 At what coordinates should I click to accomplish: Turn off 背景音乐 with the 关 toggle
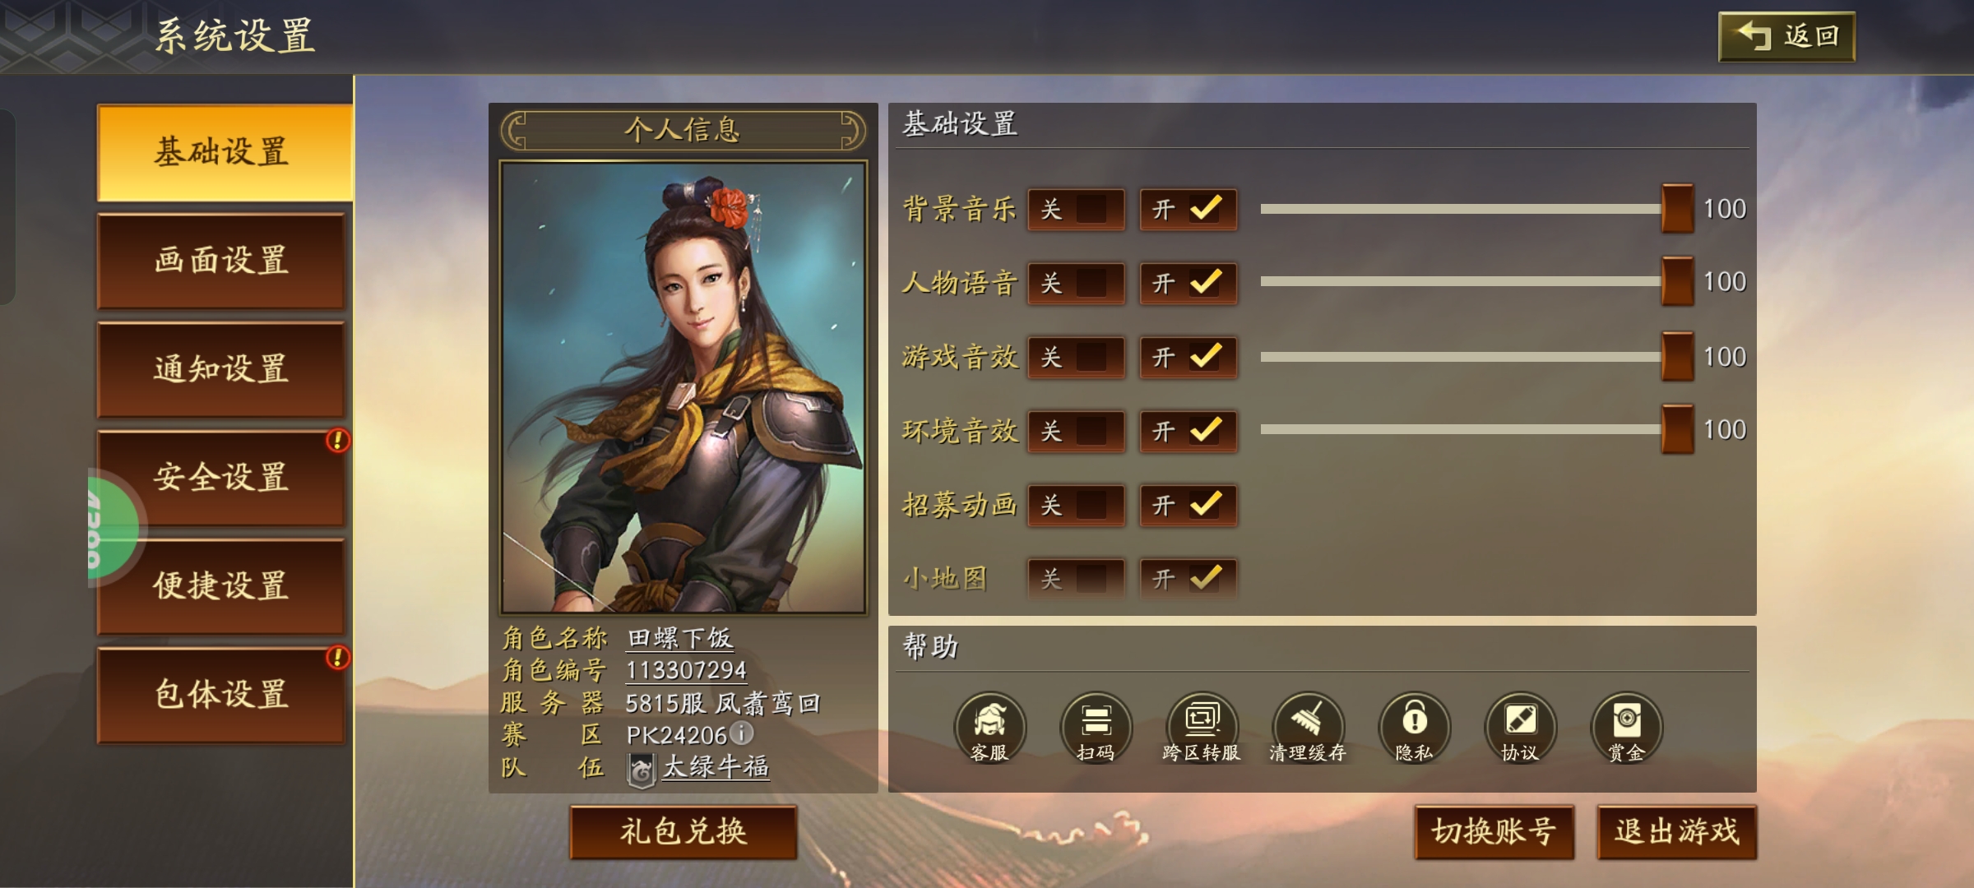point(1076,210)
